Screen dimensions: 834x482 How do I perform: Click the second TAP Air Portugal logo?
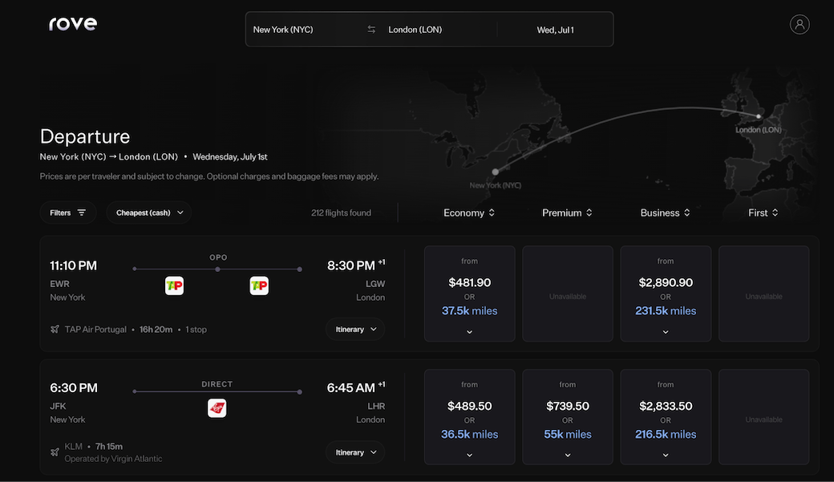(x=259, y=286)
